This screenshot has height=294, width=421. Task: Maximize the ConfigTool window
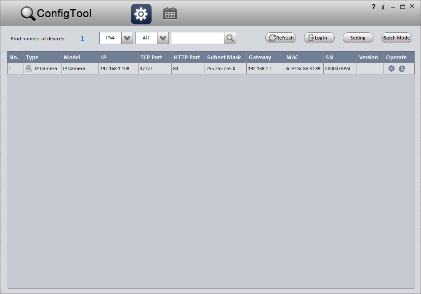402,7
